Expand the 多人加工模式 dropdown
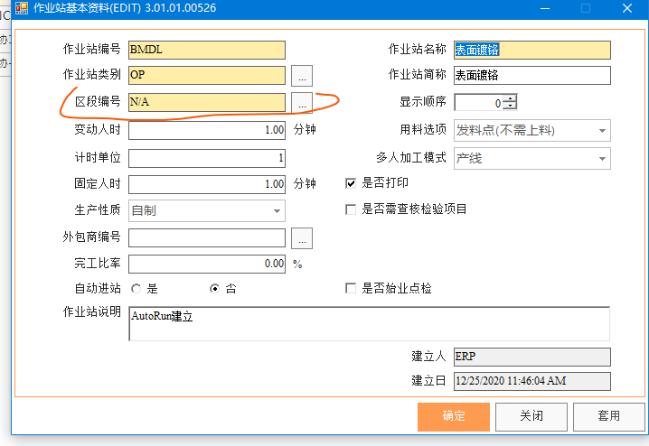 click(602, 159)
